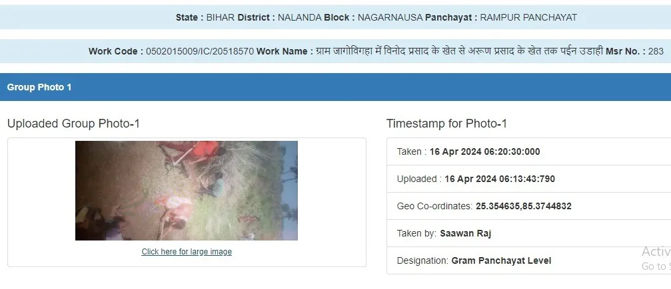Viewport: 671px width, 289px height.
Task: Click the Panchayat value RAMPUR PANCHAYAT
Action: click(x=528, y=17)
